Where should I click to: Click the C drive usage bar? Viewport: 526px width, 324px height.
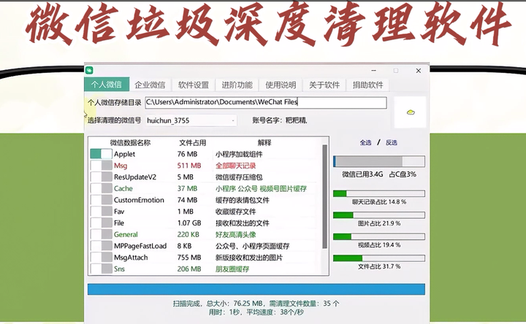click(x=379, y=161)
